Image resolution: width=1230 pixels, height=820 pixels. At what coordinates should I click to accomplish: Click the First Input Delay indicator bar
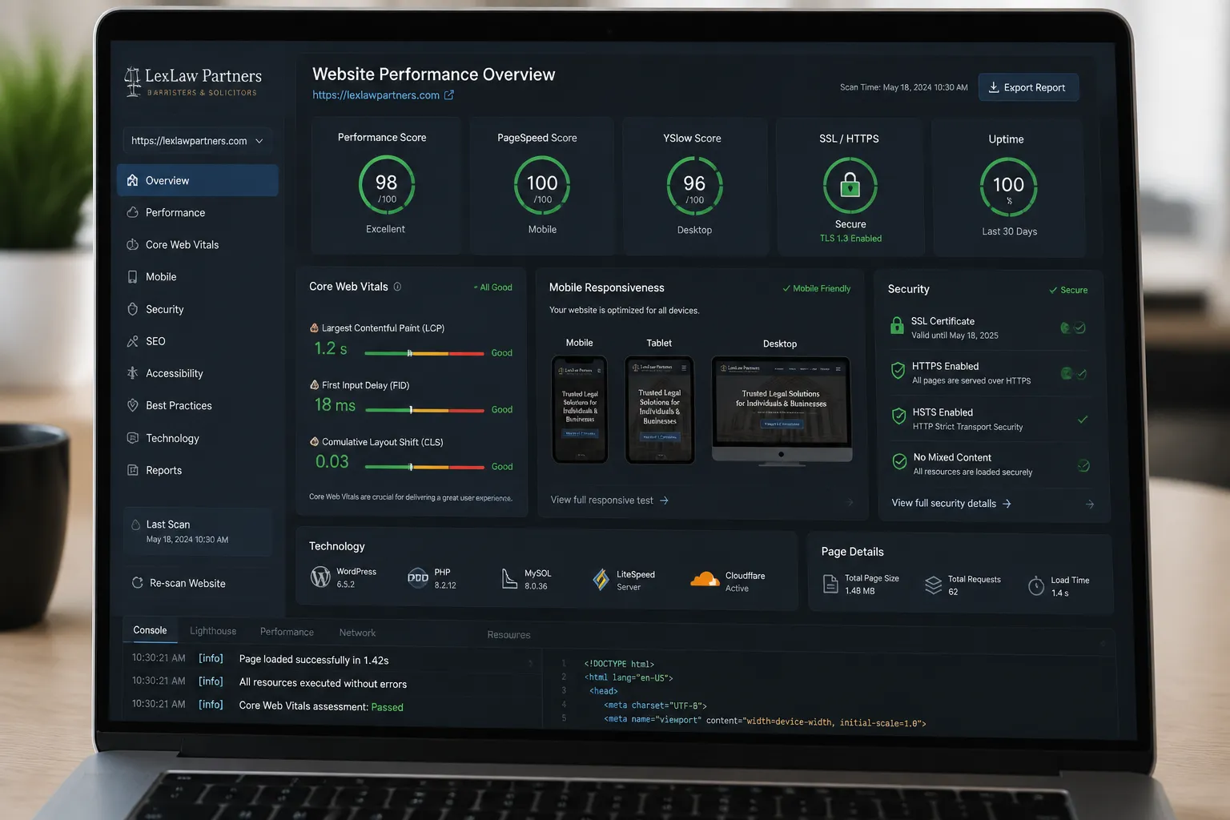[x=425, y=410]
